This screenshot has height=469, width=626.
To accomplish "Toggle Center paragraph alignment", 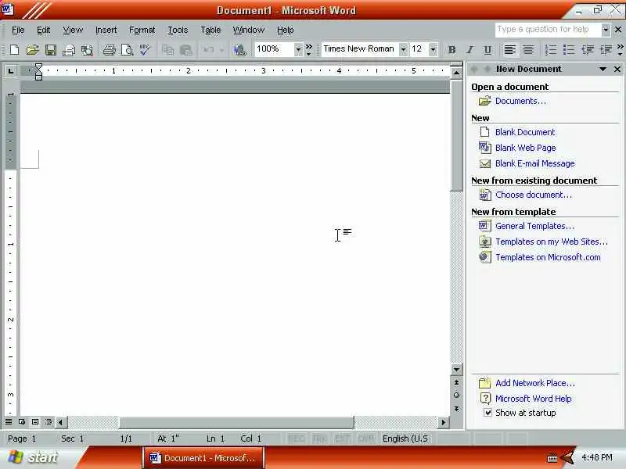I will (528, 49).
